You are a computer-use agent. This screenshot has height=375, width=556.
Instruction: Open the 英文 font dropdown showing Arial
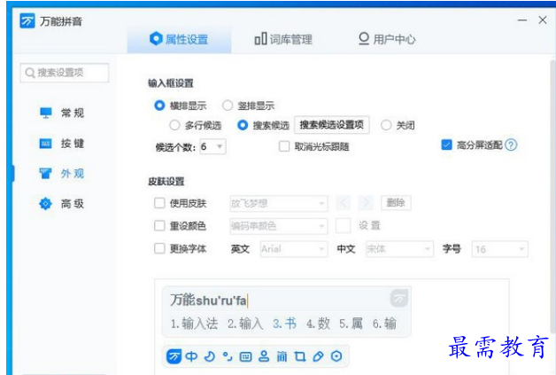tap(294, 249)
